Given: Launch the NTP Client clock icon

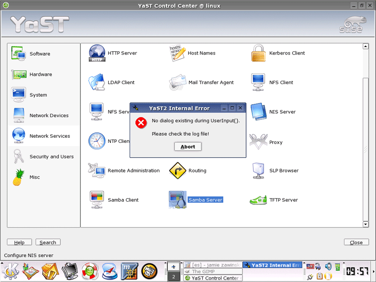Looking at the screenshot, I should [x=97, y=141].
